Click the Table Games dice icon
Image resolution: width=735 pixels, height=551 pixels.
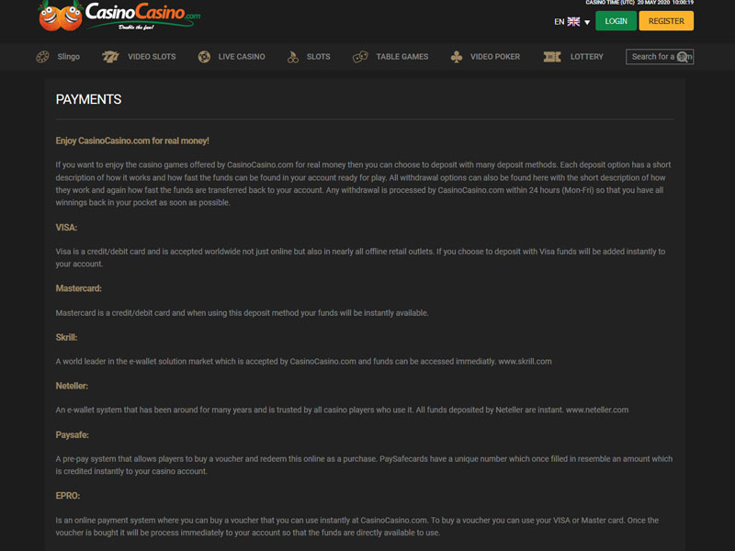tap(360, 57)
